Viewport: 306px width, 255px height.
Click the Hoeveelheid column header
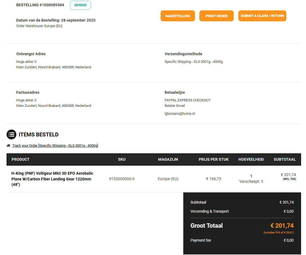click(x=251, y=159)
